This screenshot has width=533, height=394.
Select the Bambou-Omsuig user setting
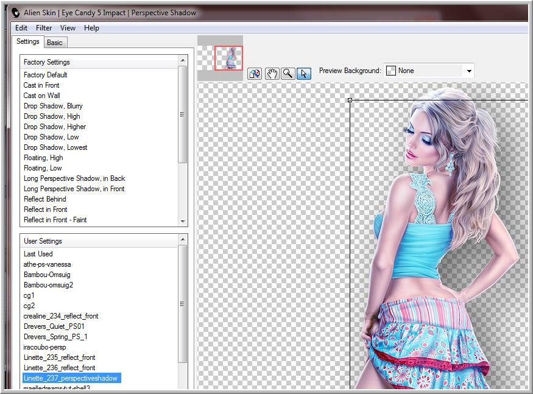point(47,275)
